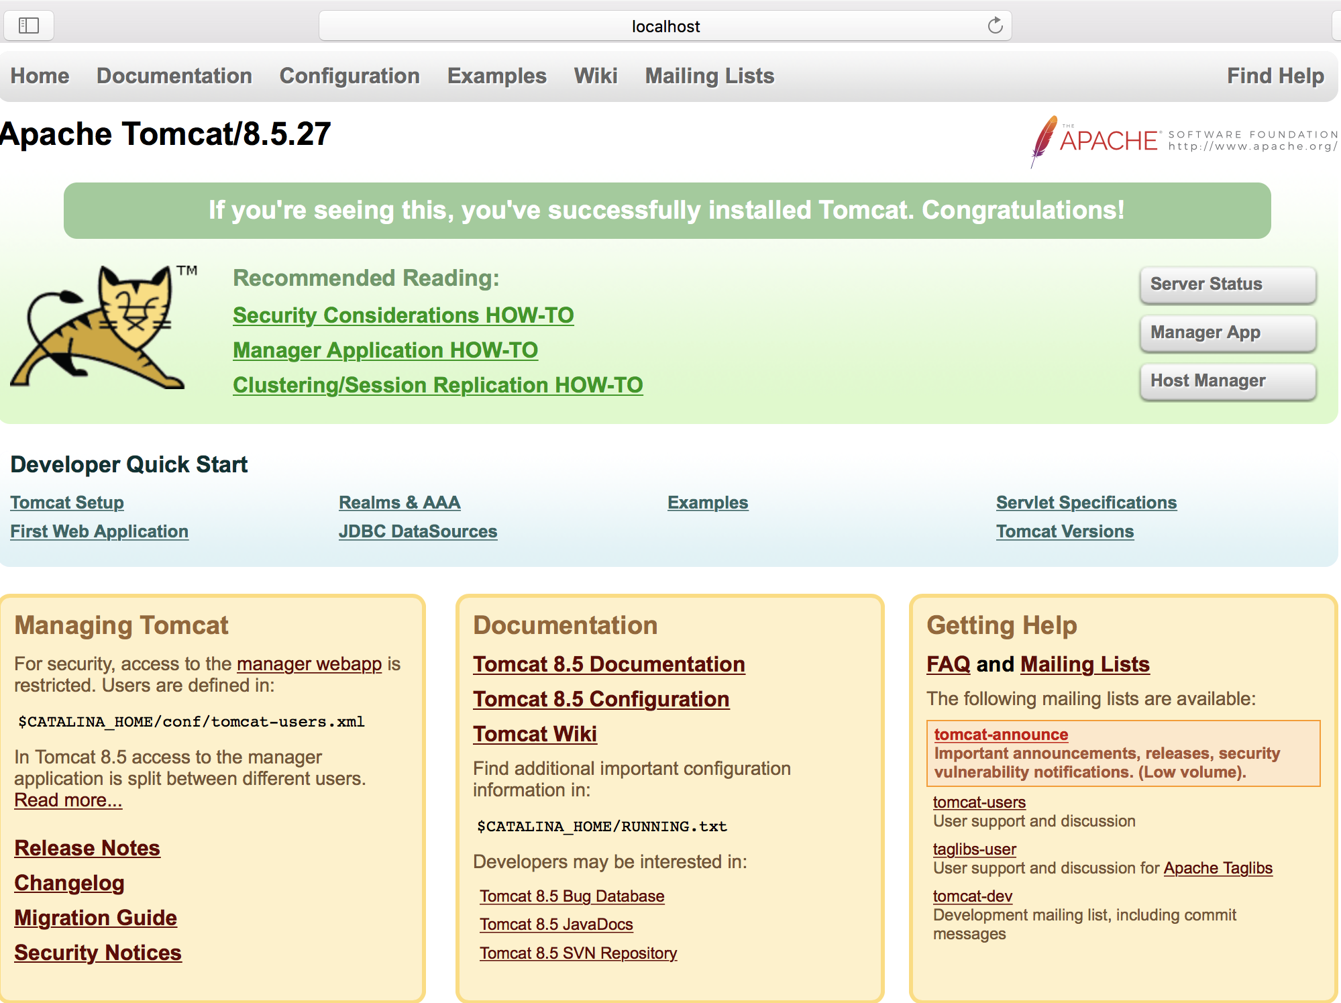Click the Host Manager button
The height and width of the screenshot is (1003, 1341).
[1228, 381]
